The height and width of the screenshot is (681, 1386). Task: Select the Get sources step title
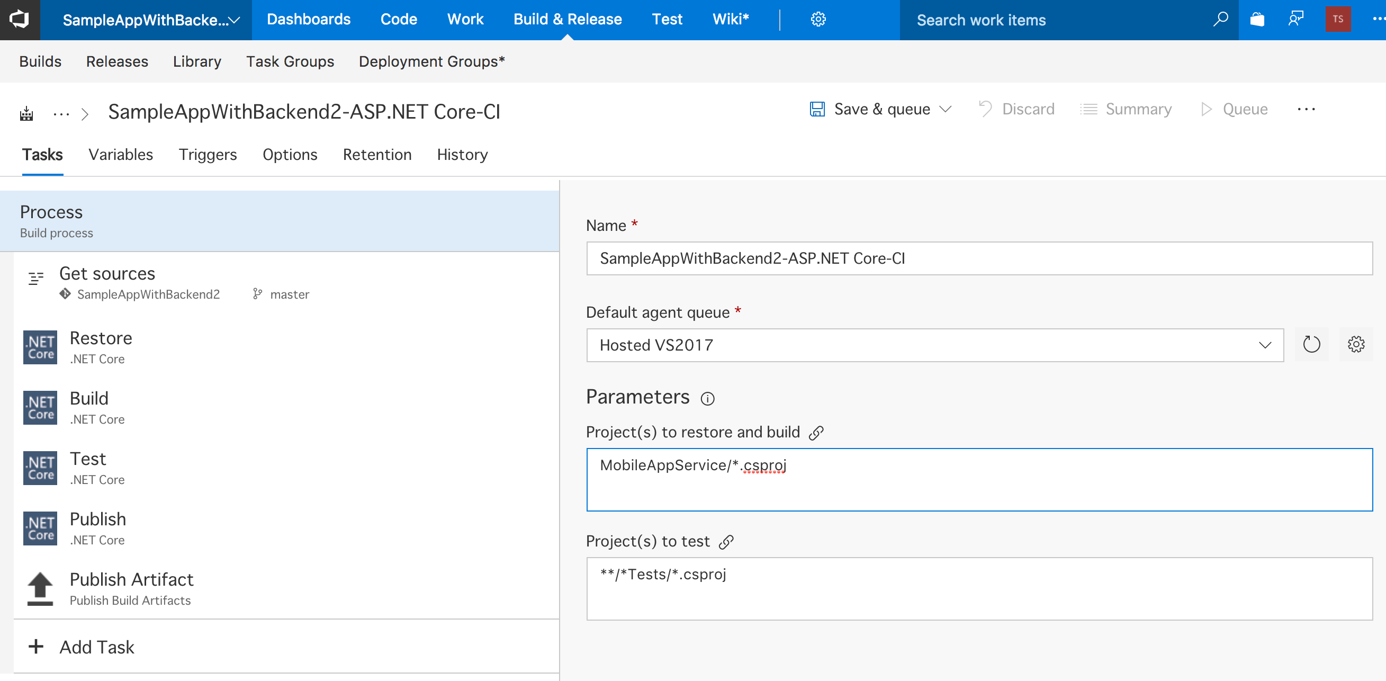point(107,273)
